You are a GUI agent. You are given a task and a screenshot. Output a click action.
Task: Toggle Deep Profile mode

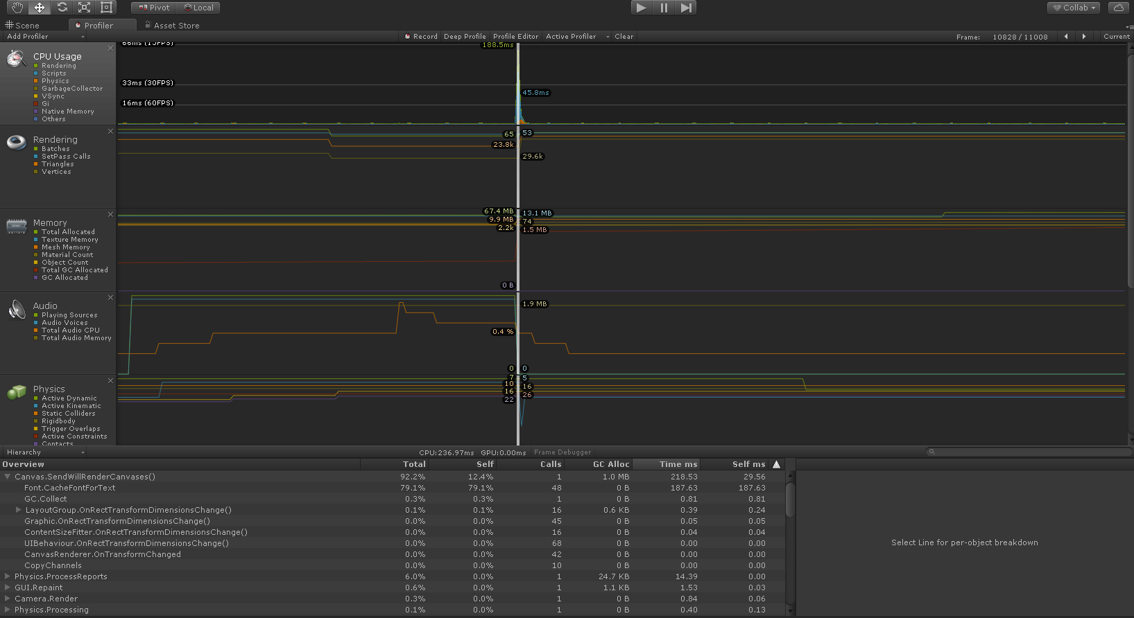(x=465, y=37)
